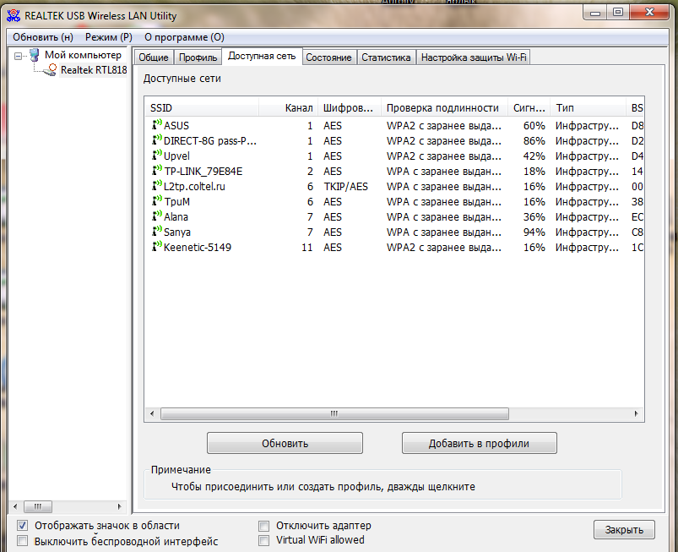
Task: Click the '36%' signal value for Alana
Action: click(534, 217)
